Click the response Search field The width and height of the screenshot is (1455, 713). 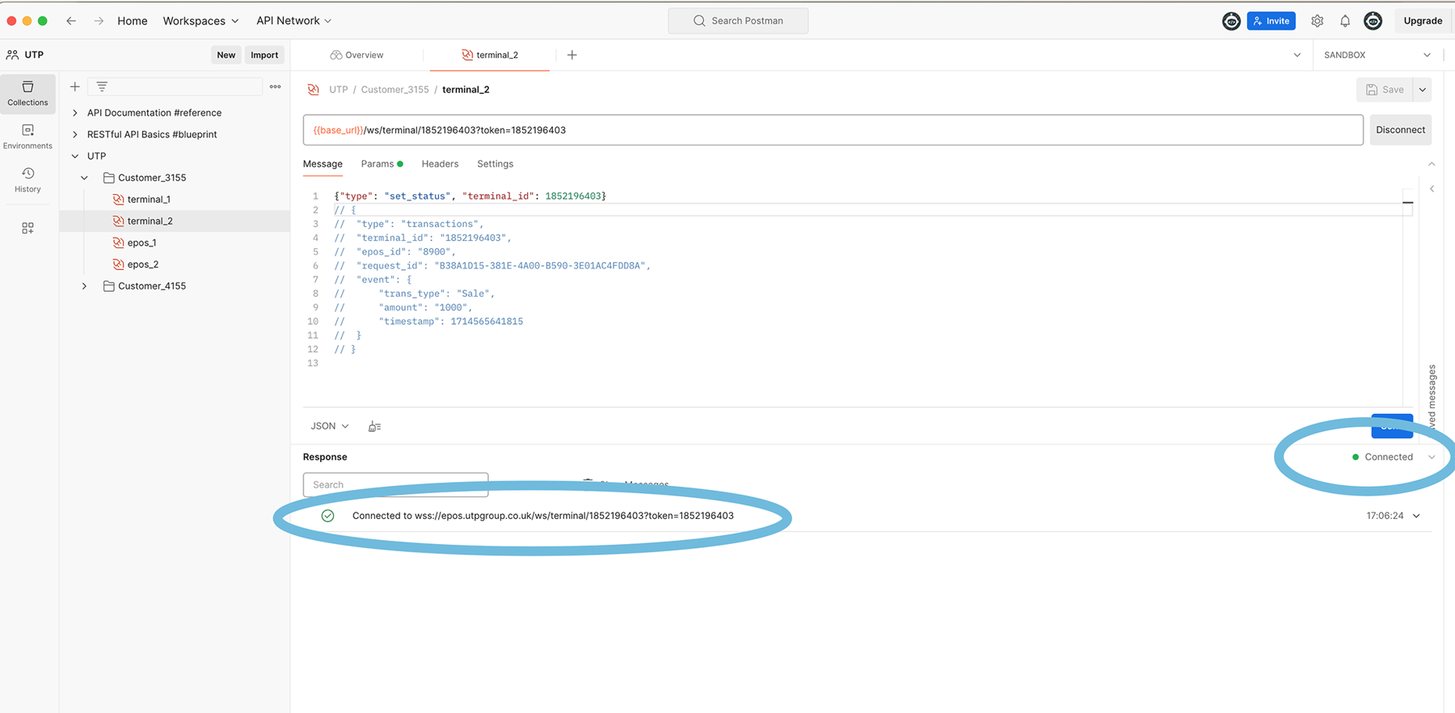(395, 485)
